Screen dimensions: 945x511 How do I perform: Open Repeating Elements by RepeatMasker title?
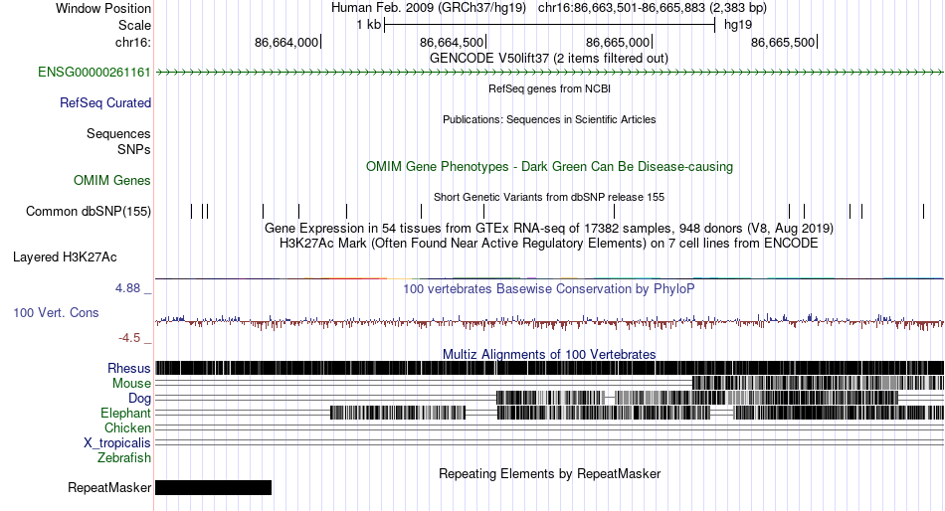549,473
